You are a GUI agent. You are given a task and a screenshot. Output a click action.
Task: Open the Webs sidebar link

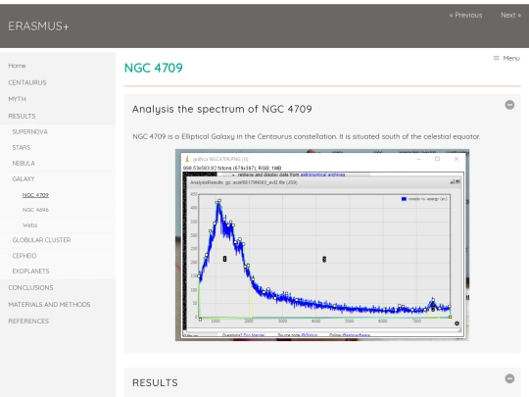coord(29,224)
